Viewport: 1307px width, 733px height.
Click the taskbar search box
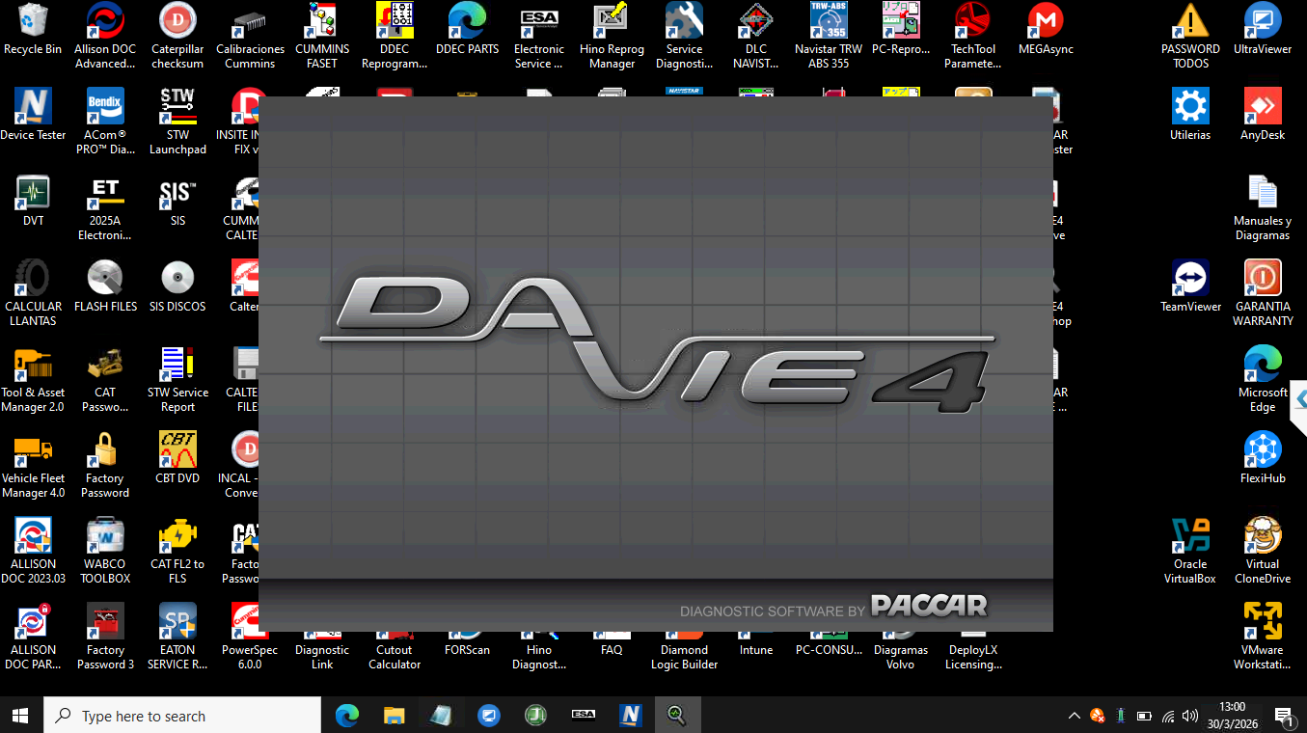(x=182, y=716)
